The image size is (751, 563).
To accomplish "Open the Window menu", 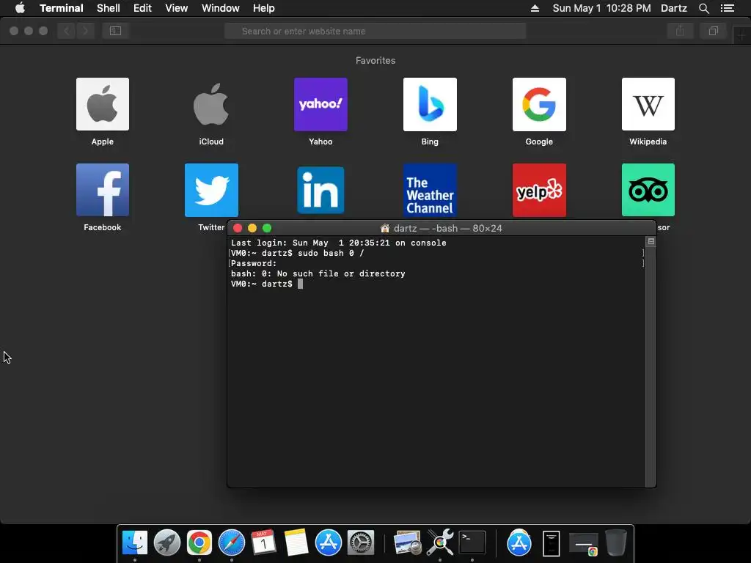I will coord(220,8).
